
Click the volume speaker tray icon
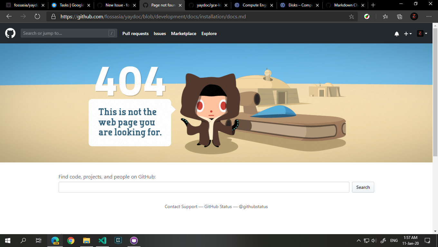374,241
